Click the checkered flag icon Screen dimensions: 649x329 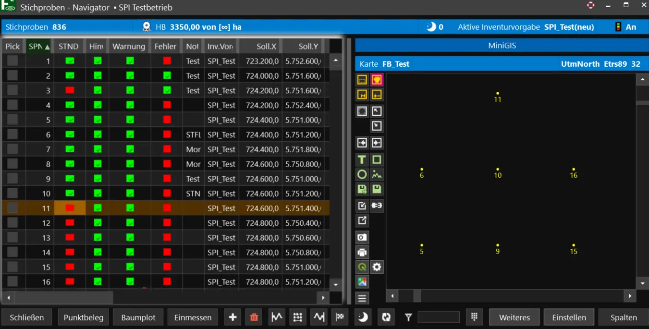pos(340,317)
